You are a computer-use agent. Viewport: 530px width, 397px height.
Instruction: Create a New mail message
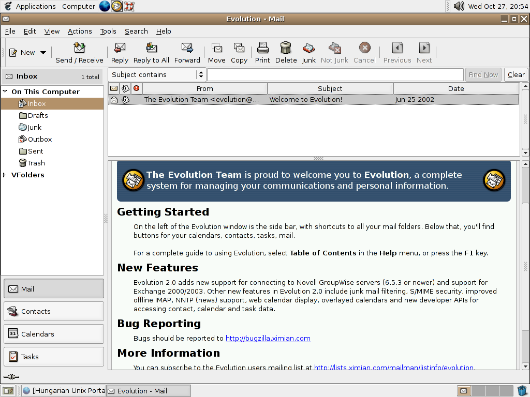tap(22, 52)
